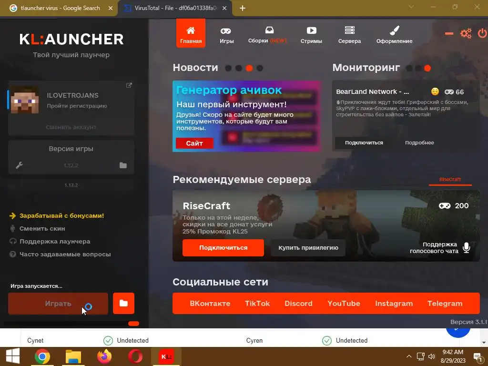
Task: Open YouTube social link
Action: (344, 304)
